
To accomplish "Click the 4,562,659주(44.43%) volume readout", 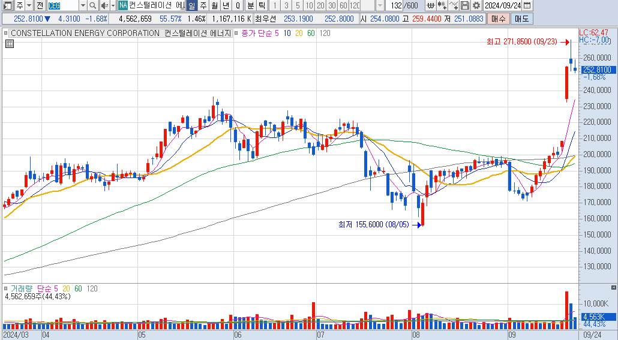I will coord(37,297).
